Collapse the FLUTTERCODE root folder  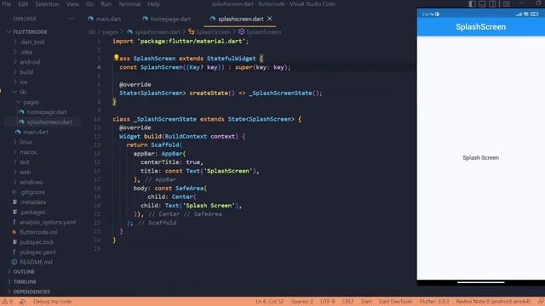pyautogui.click(x=30, y=32)
